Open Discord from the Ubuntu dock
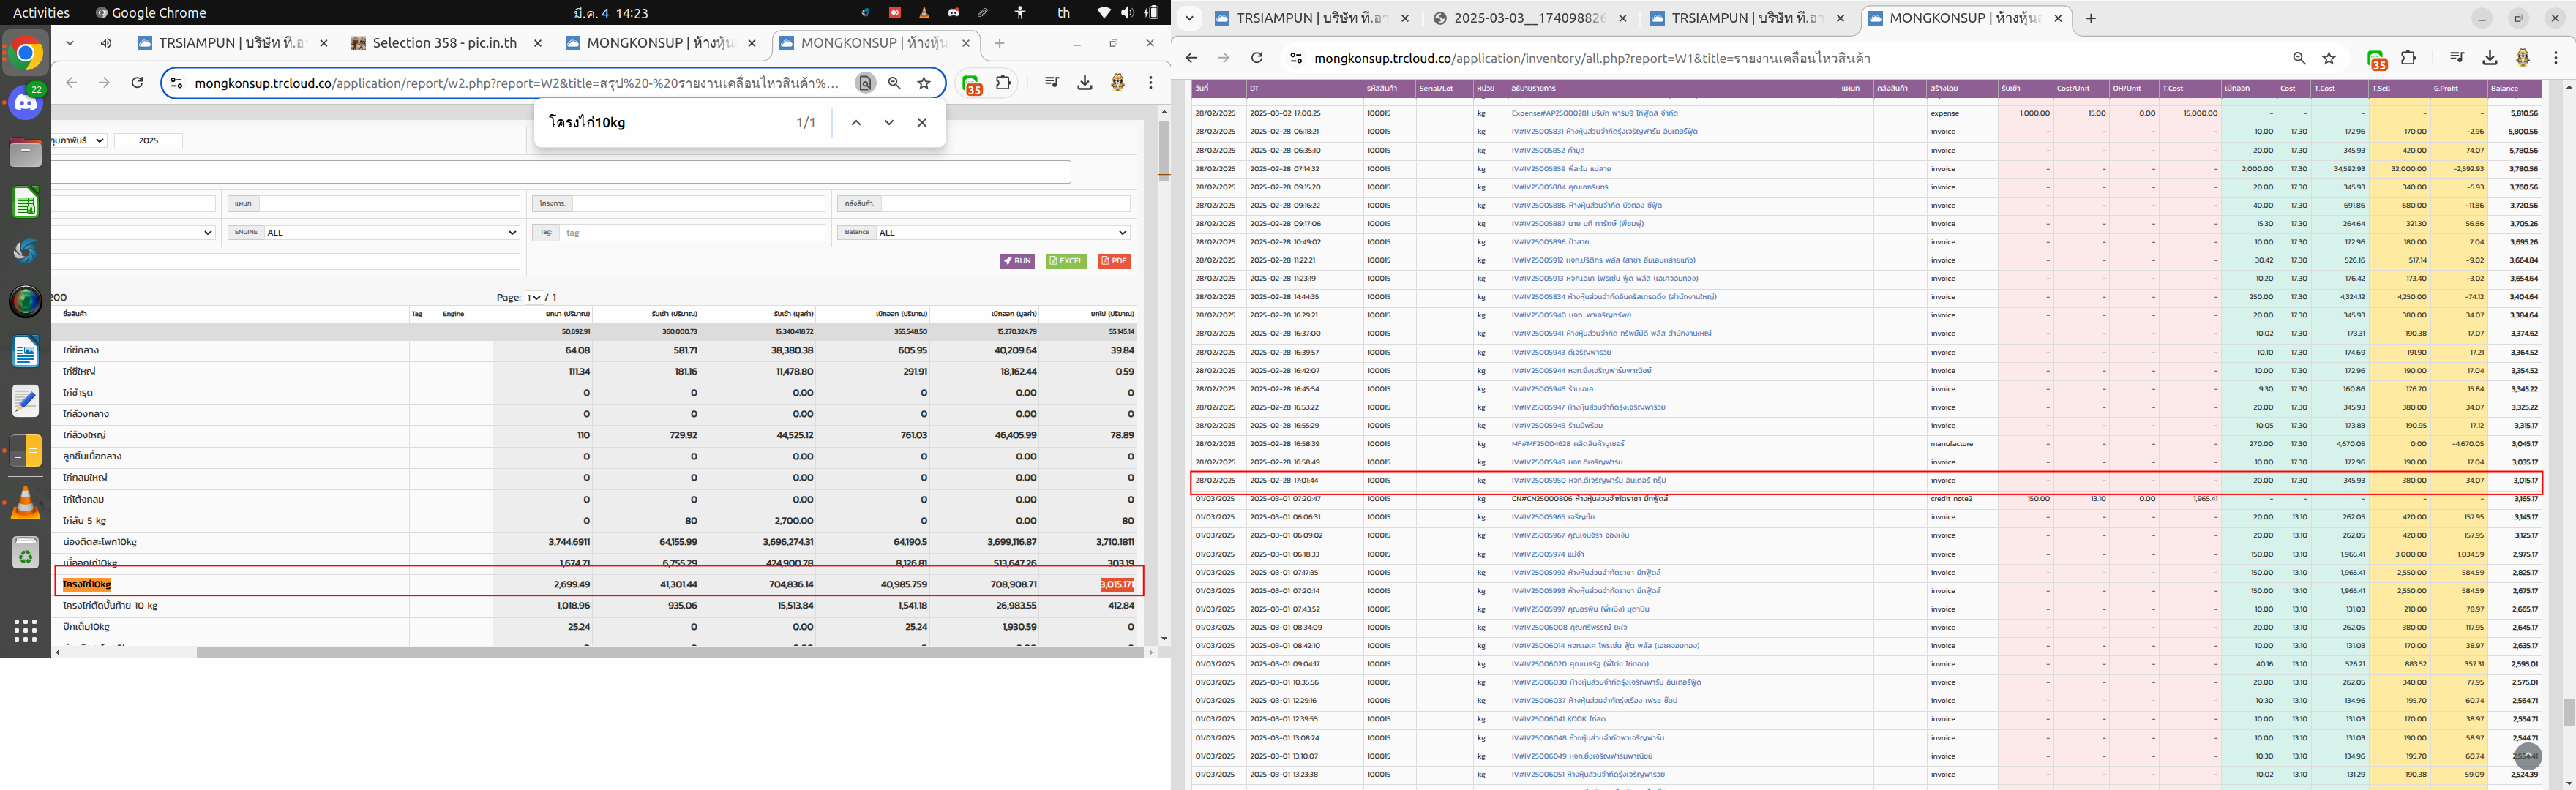 [26, 102]
